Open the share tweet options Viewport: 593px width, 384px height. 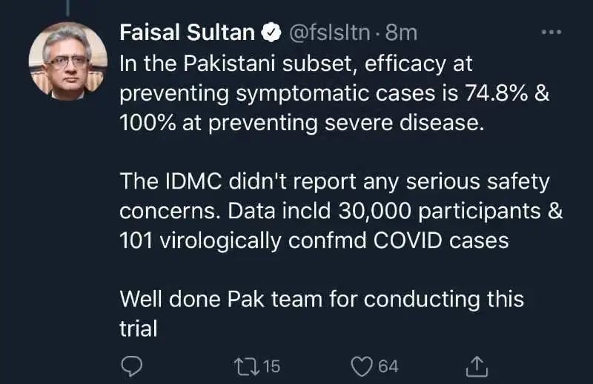click(x=477, y=366)
